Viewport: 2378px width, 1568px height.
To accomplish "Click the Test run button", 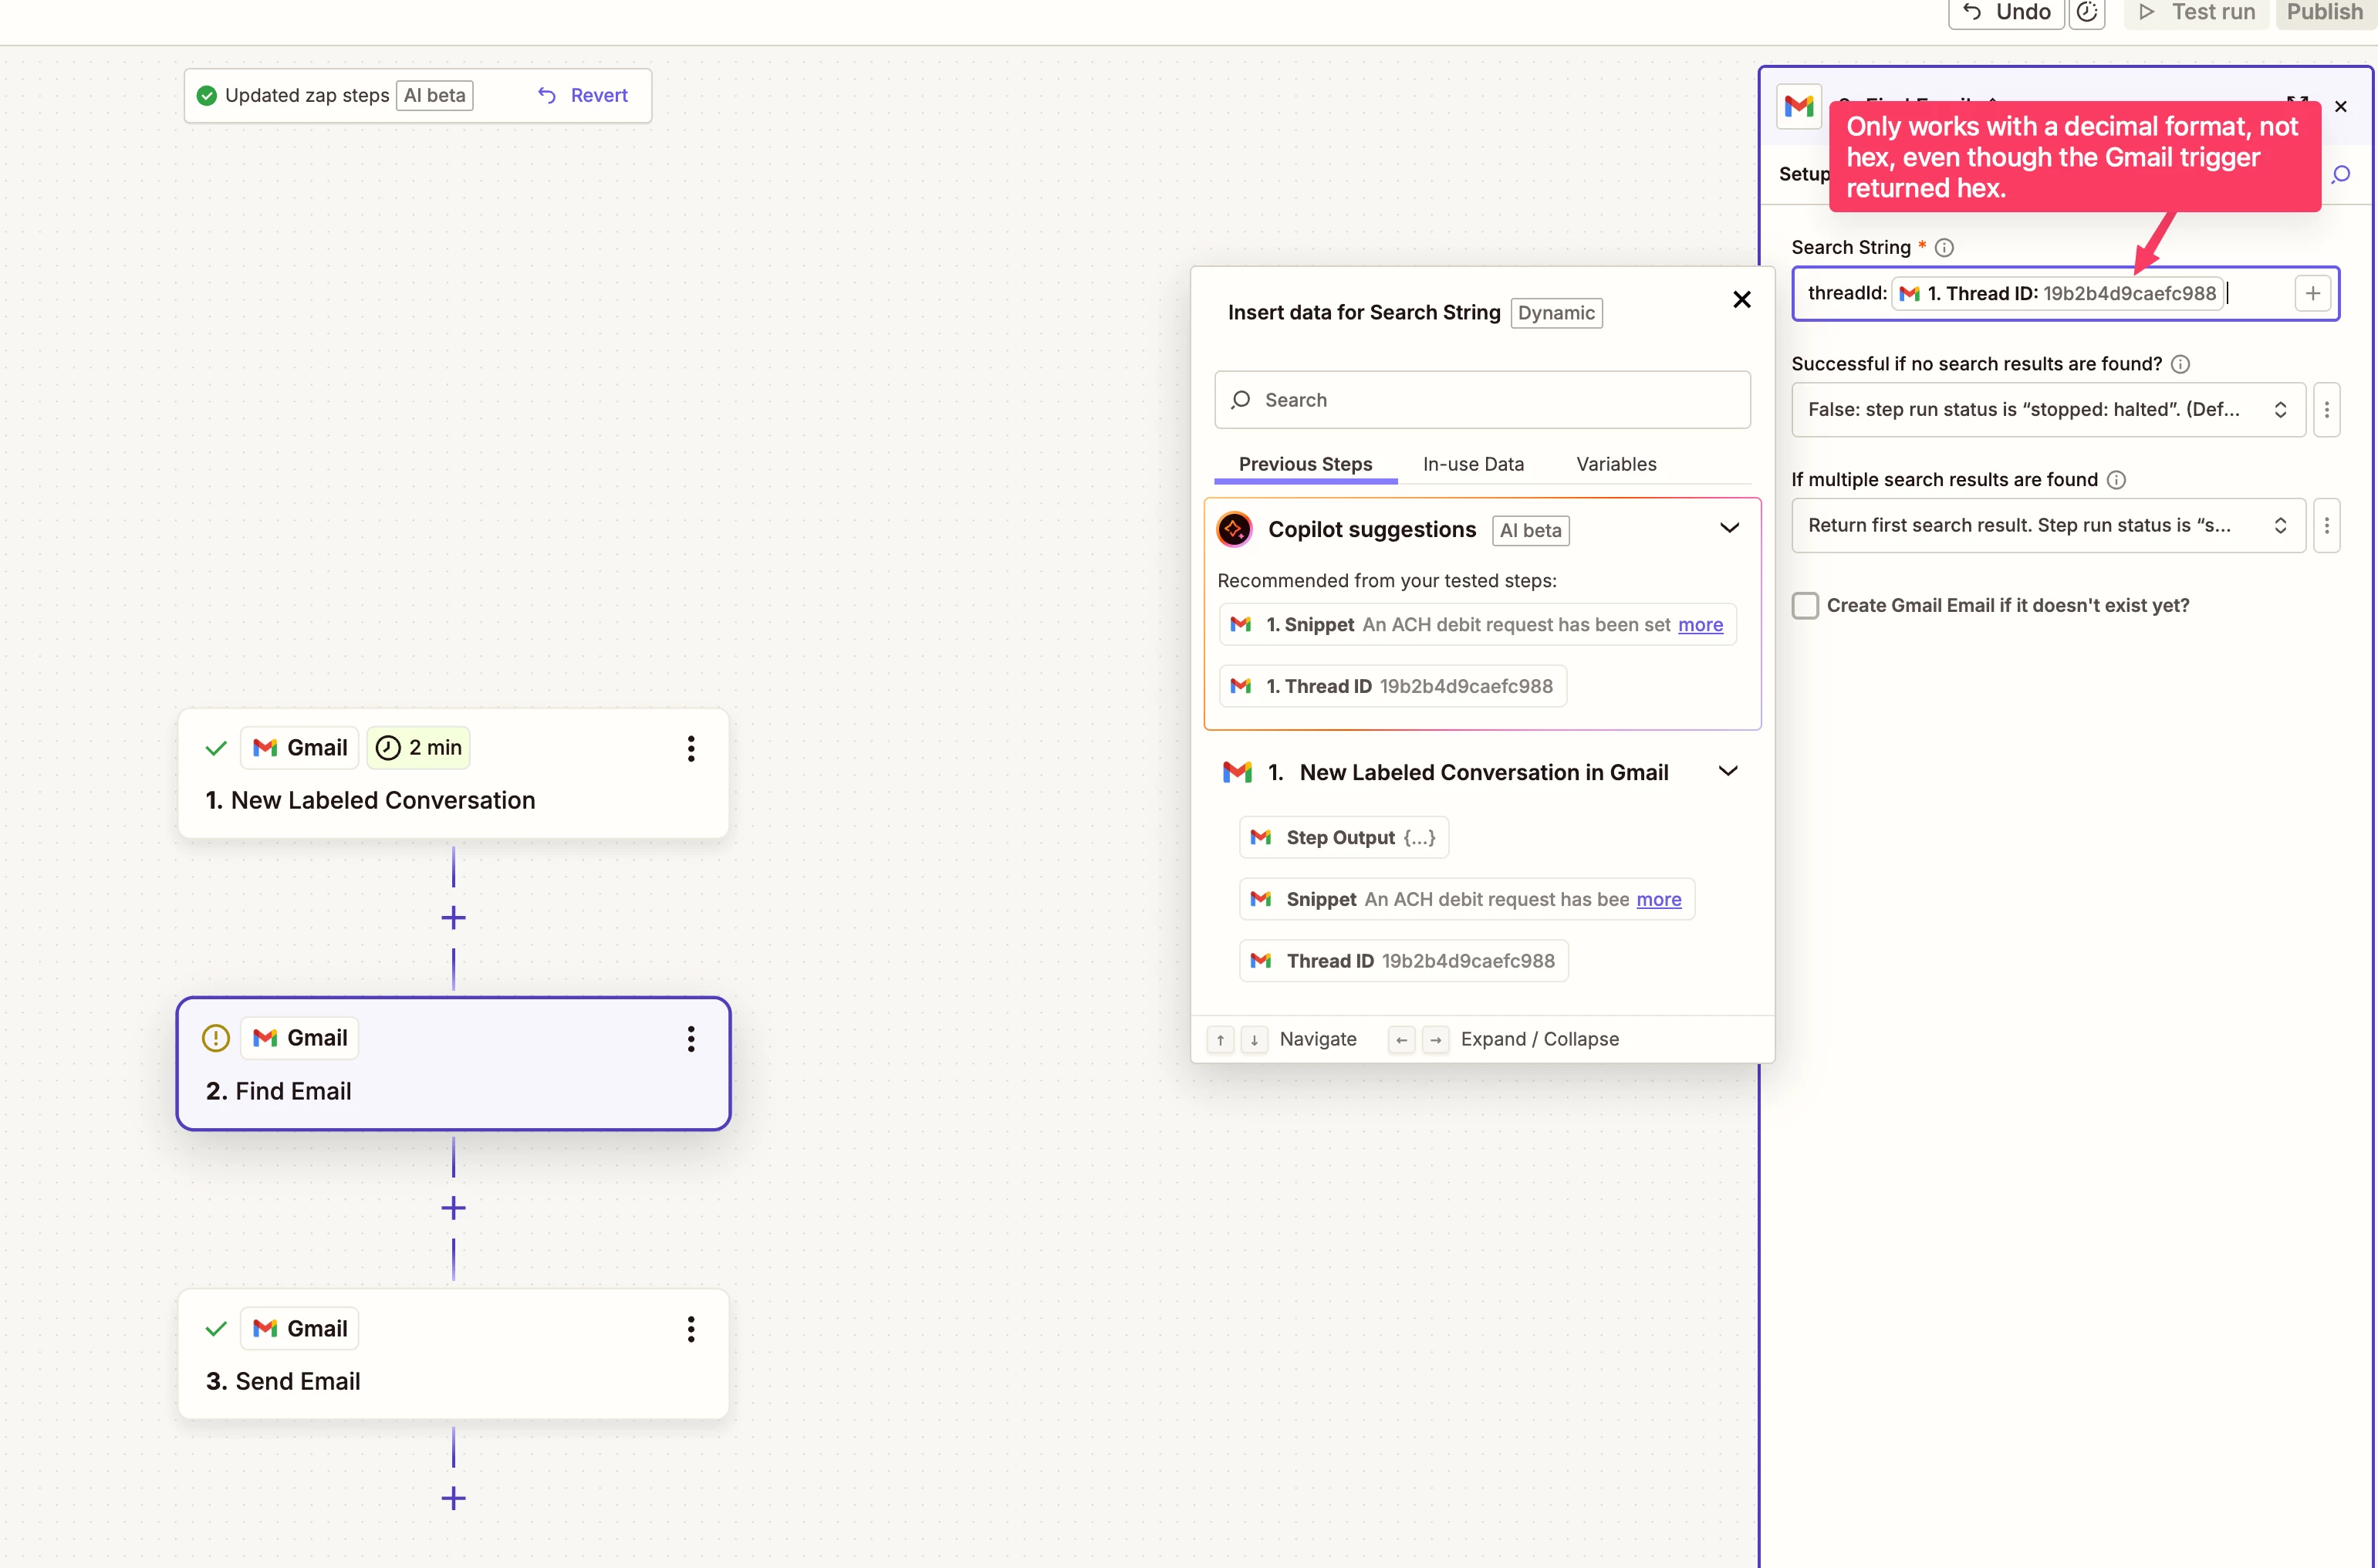I will [2197, 12].
